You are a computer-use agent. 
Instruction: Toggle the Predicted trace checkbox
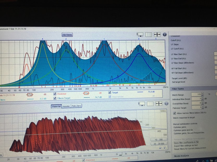click(55, 94)
